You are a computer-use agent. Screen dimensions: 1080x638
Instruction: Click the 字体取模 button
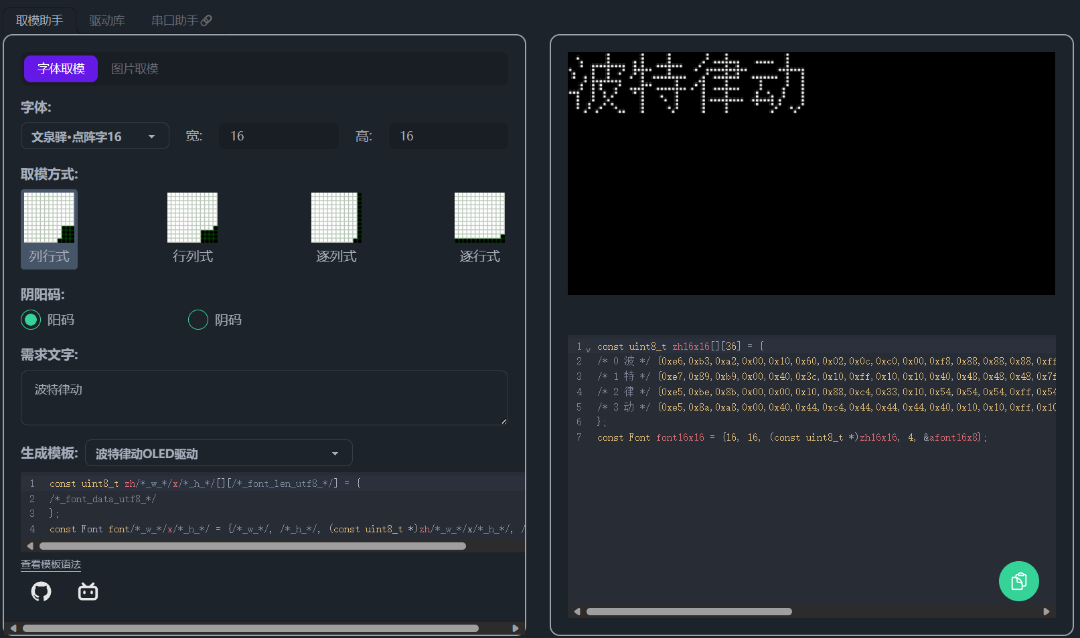coord(61,69)
